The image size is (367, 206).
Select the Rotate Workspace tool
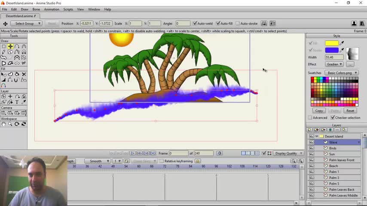point(17,124)
